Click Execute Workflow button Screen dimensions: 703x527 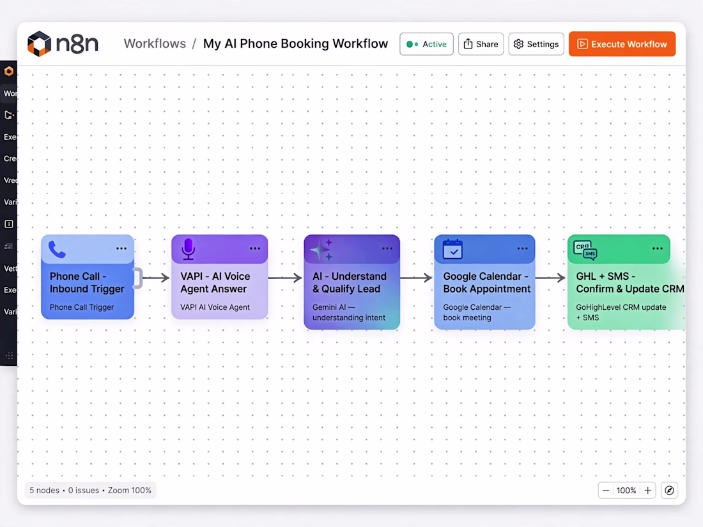pyautogui.click(x=622, y=44)
